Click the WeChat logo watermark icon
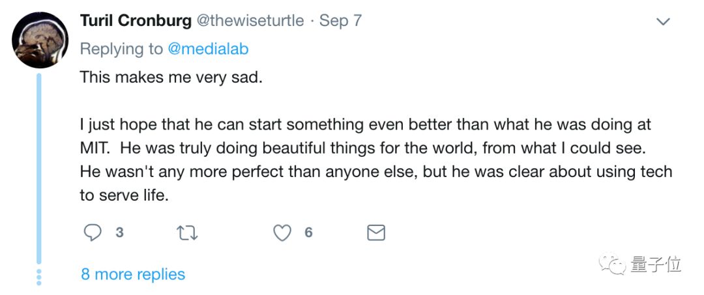The height and width of the screenshot is (295, 704). click(613, 264)
